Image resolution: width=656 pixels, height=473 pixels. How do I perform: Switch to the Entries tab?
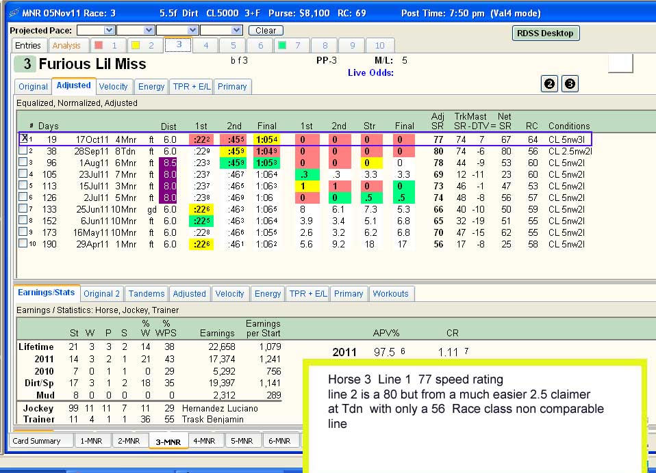[29, 45]
